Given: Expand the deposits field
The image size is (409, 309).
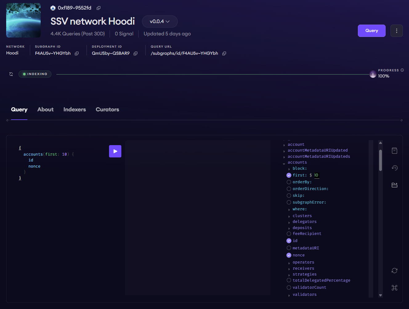Looking at the screenshot, I should coord(289,228).
